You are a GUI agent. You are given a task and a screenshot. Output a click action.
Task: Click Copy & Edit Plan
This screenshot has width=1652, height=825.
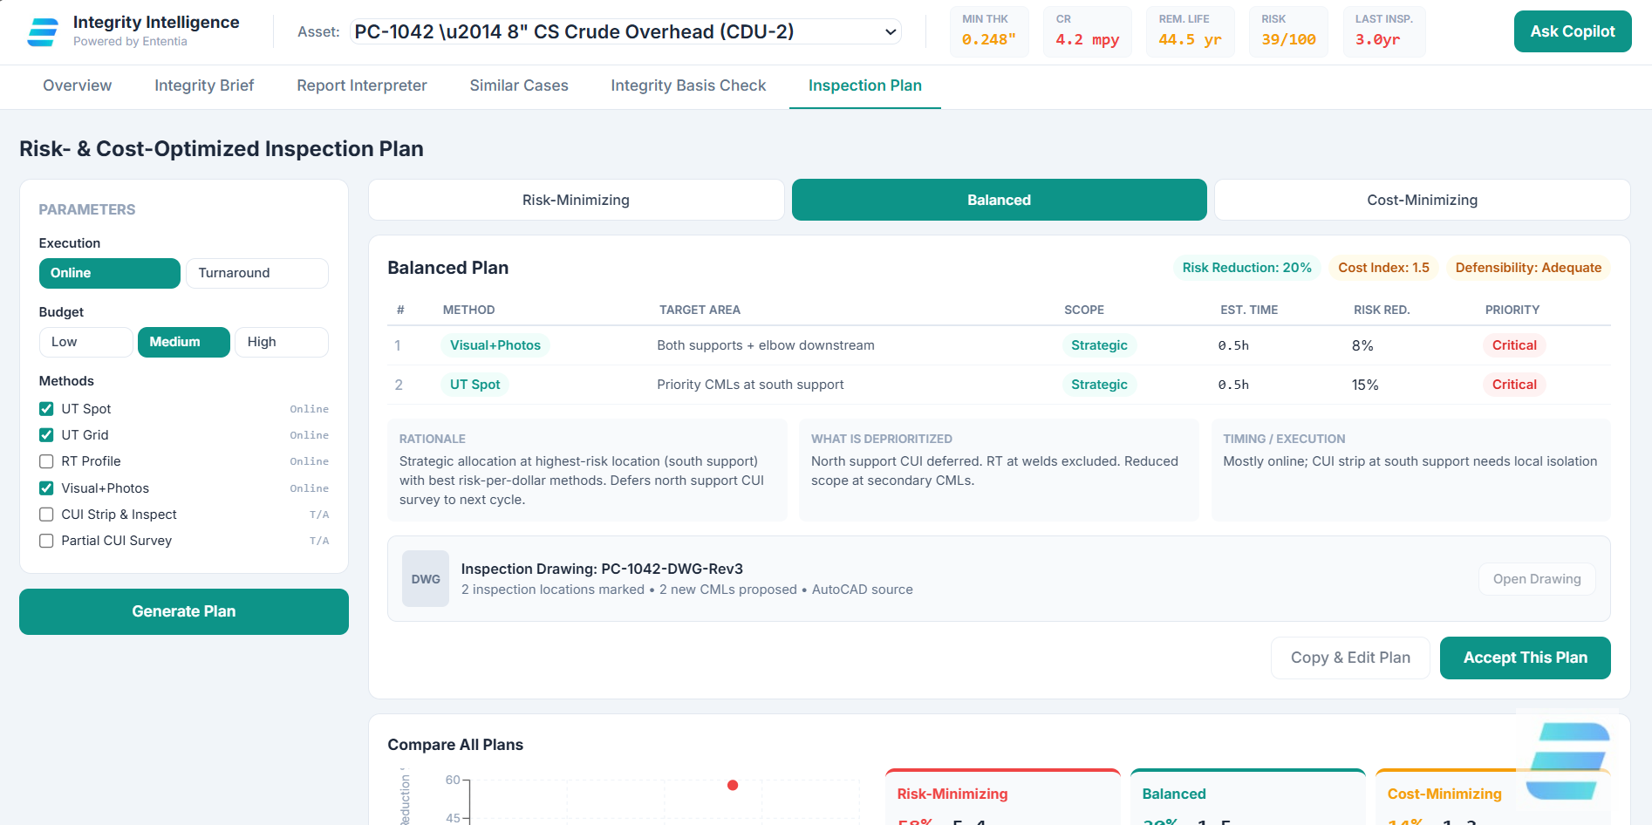1350,658
